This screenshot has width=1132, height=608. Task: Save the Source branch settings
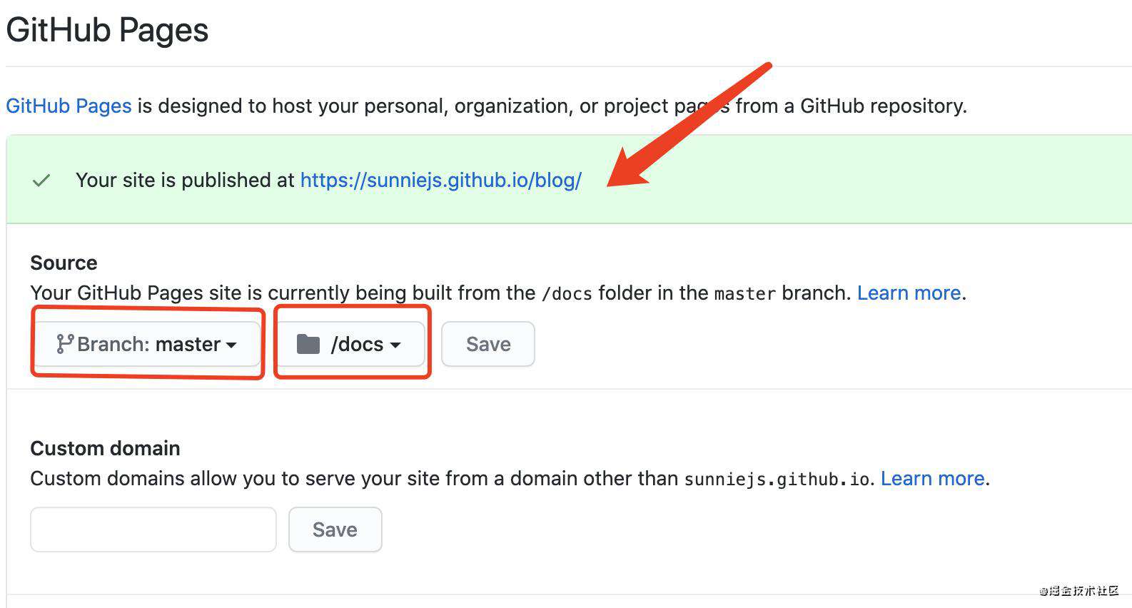pos(488,344)
